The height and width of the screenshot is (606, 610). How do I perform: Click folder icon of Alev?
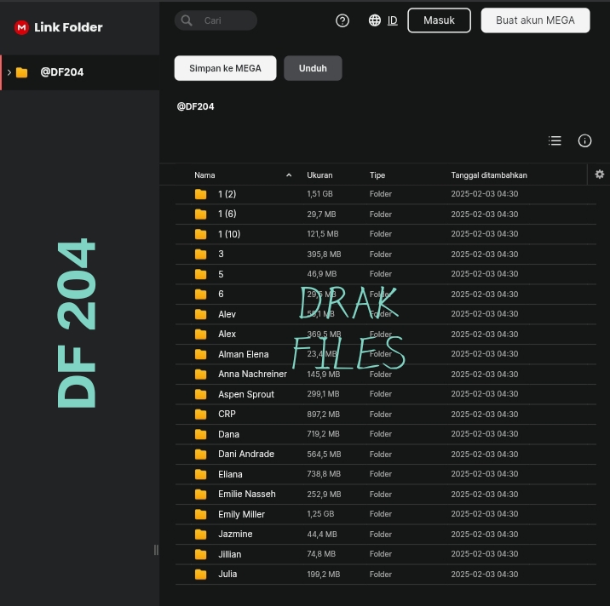click(201, 314)
